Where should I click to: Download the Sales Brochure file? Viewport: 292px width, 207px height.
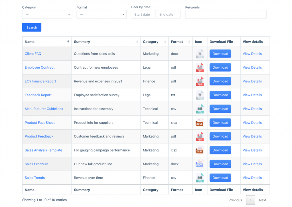(x=220, y=164)
